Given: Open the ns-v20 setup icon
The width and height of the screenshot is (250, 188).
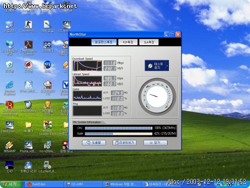Looking at the screenshot, I should click(47, 147).
